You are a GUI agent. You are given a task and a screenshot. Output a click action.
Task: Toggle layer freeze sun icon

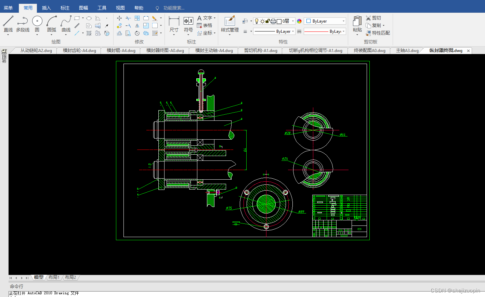click(x=263, y=21)
